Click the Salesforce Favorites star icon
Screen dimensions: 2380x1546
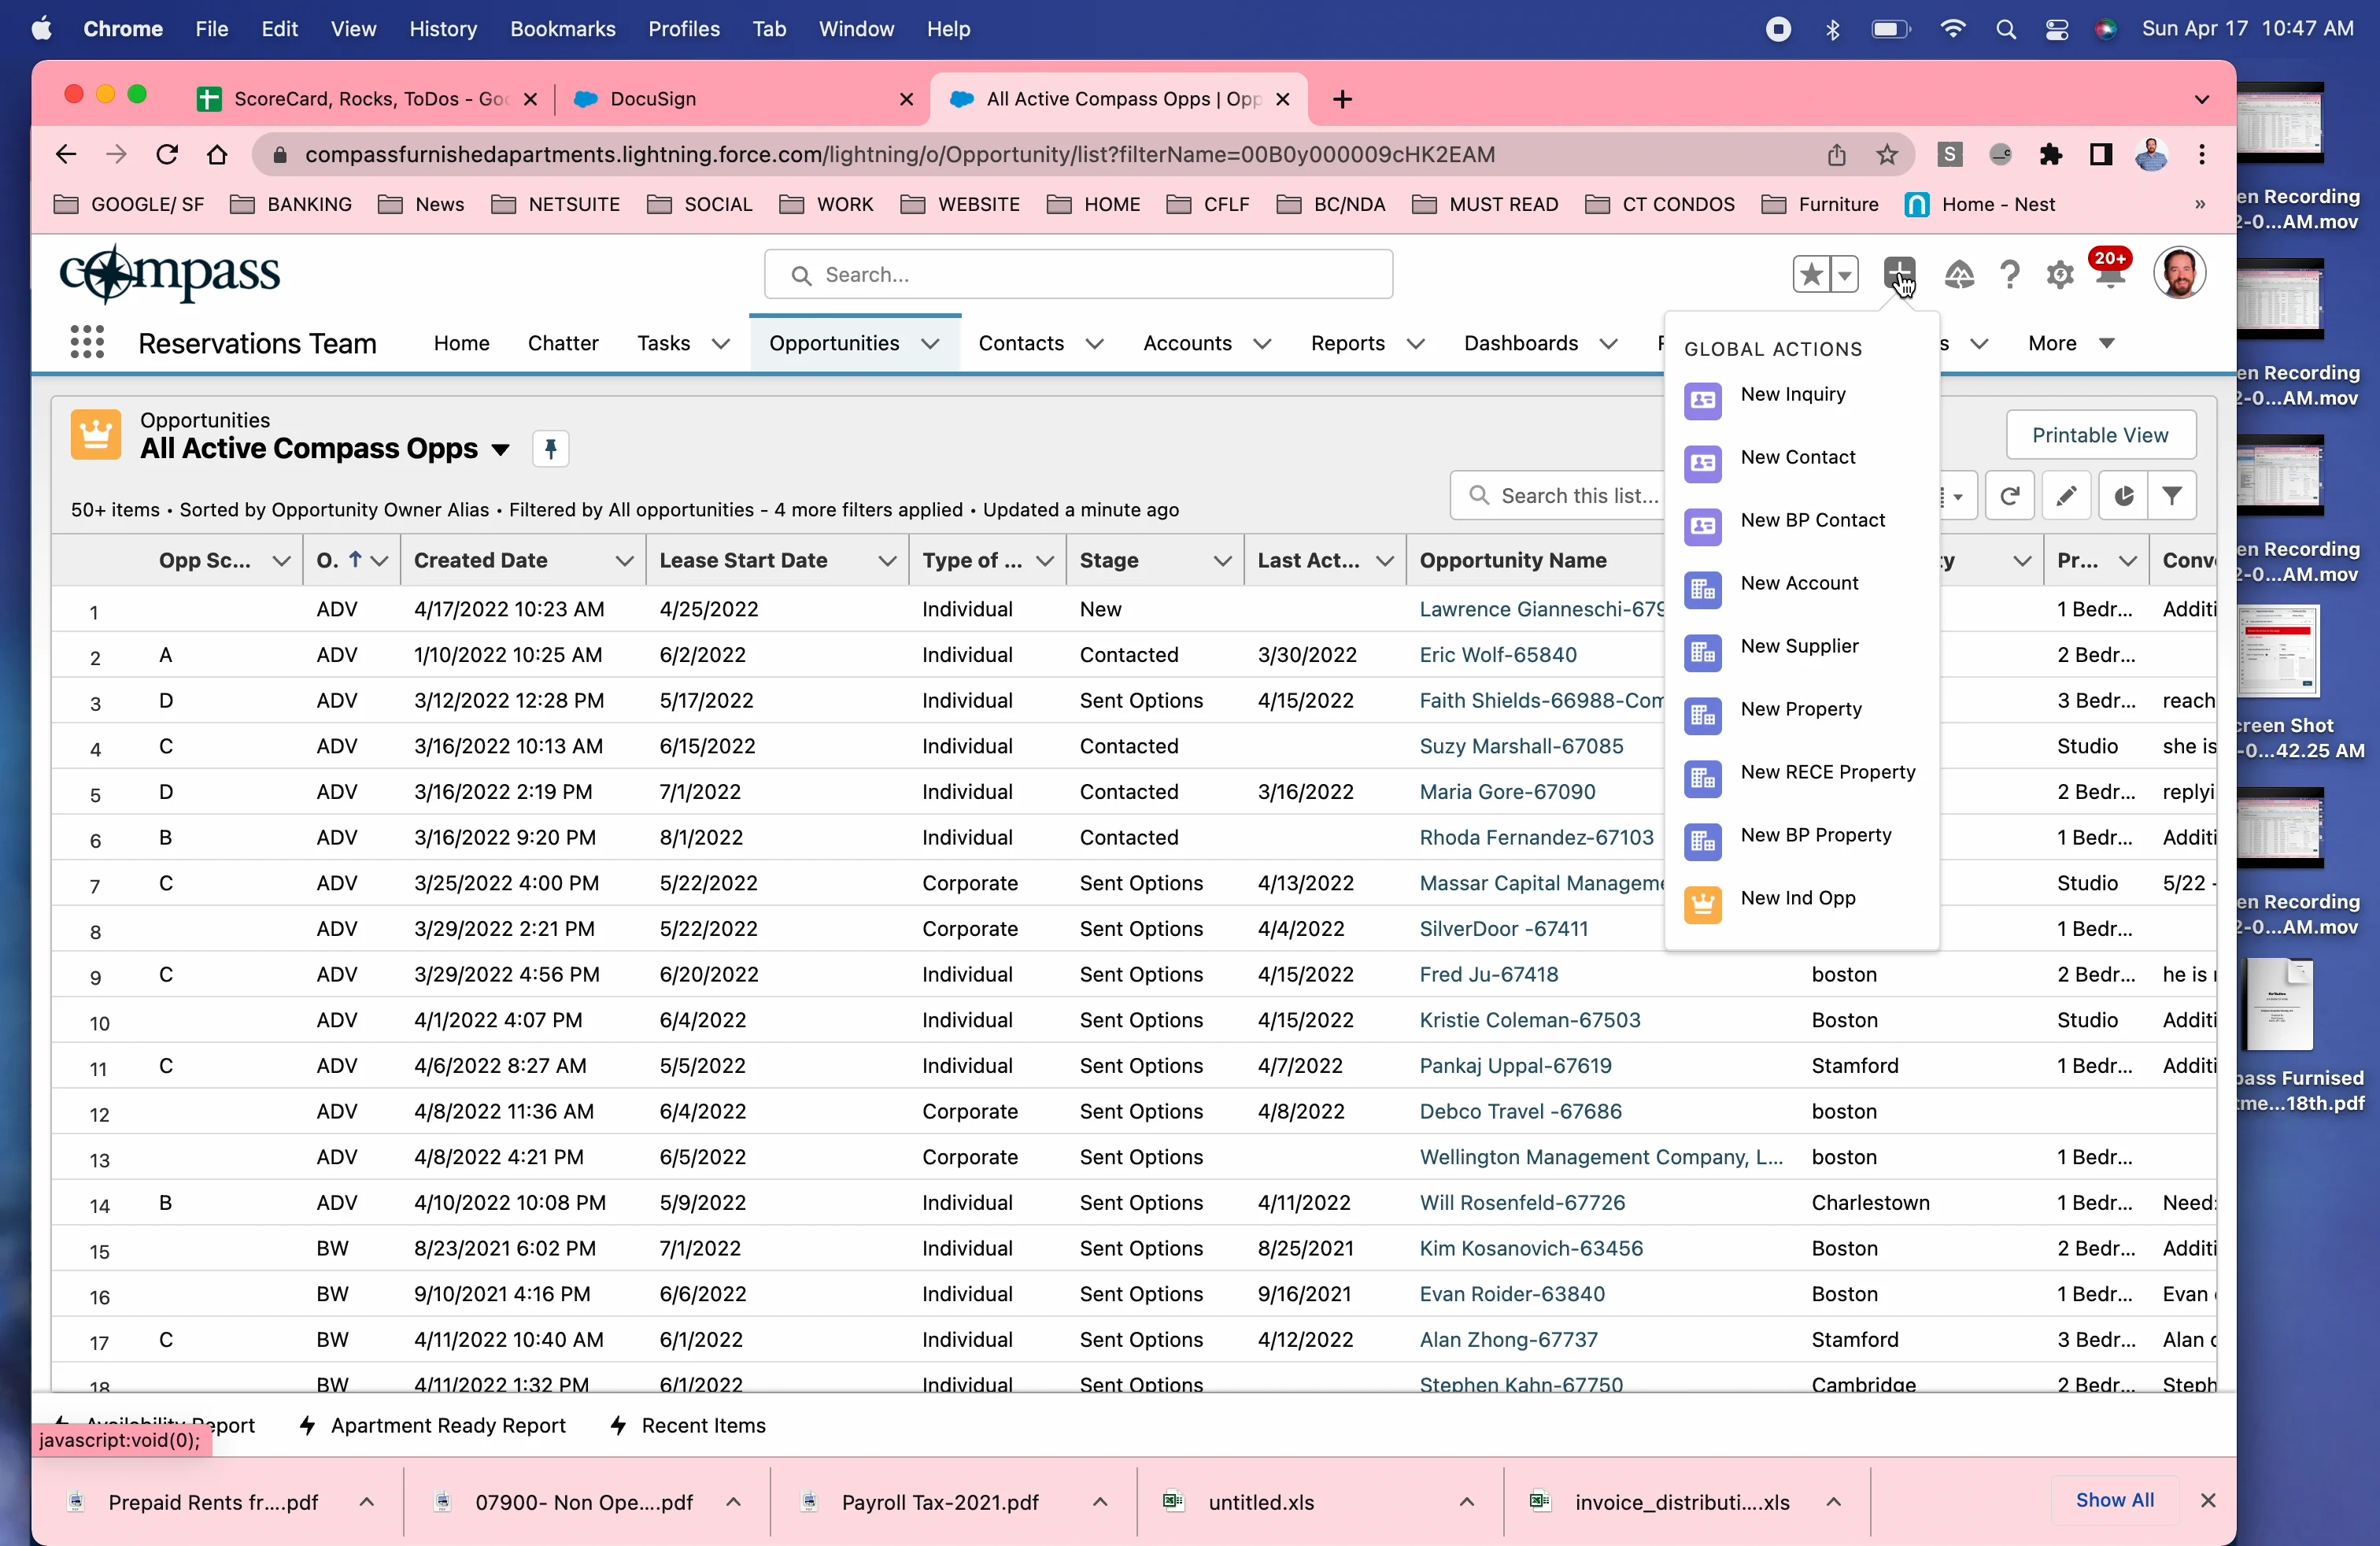pyautogui.click(x=1811, y=274)
